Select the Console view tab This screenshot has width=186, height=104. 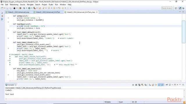tap(11, 85)
